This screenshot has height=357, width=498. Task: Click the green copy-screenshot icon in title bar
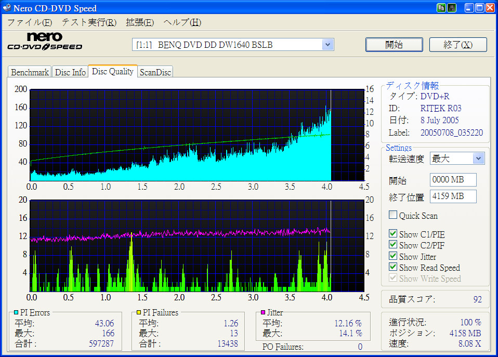441,8
